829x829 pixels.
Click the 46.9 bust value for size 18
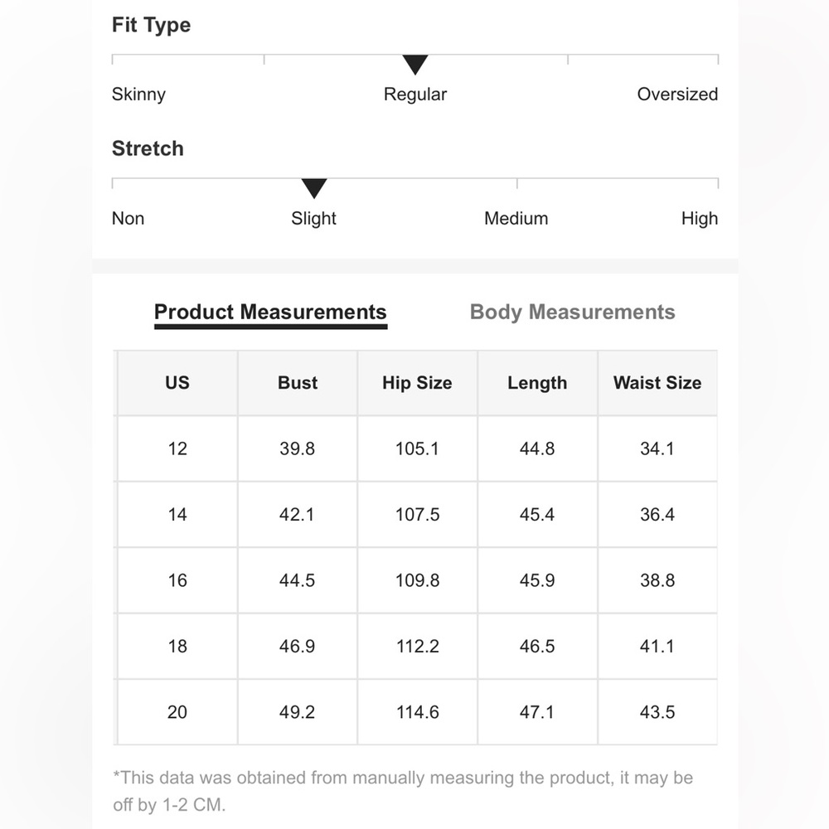297,646
